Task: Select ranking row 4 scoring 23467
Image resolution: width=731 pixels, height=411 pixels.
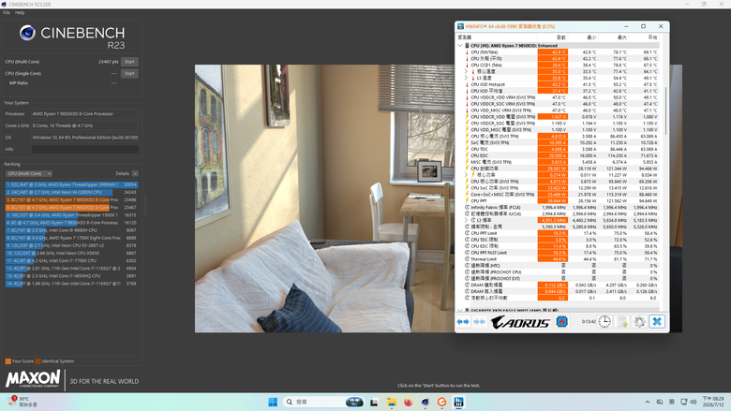Action: click(72, 208)
